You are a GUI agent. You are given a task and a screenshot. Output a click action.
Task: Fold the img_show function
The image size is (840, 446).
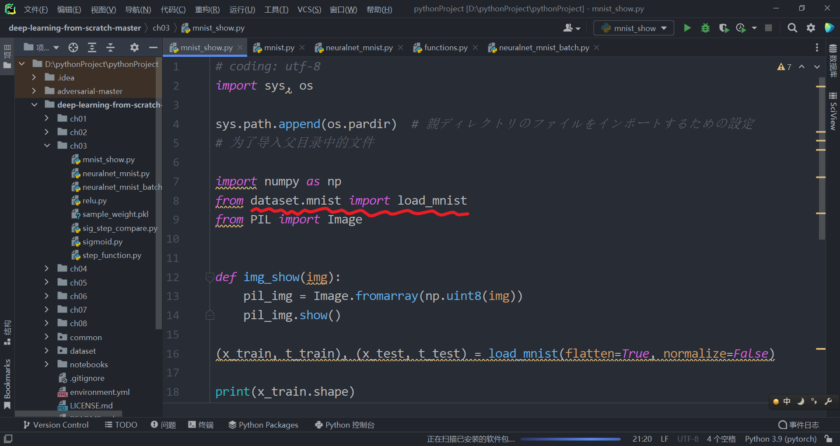pos(210,277)
